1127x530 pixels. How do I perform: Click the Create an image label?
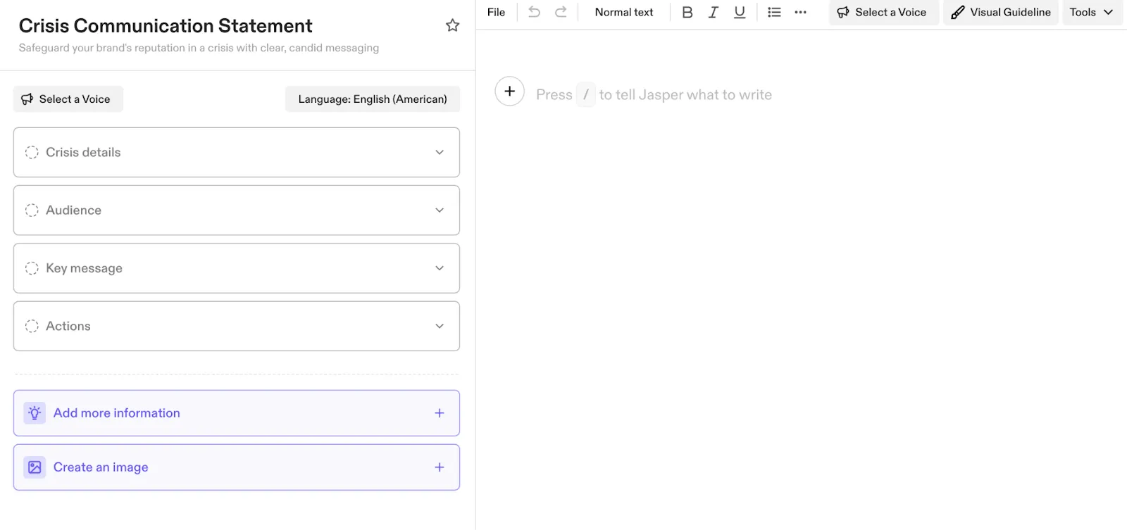pyautogui.click(x=101, y=467)
